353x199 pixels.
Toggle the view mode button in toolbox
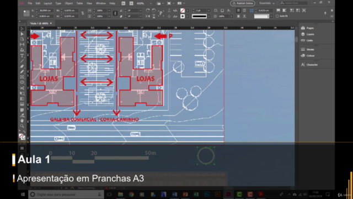click(22, 148)
